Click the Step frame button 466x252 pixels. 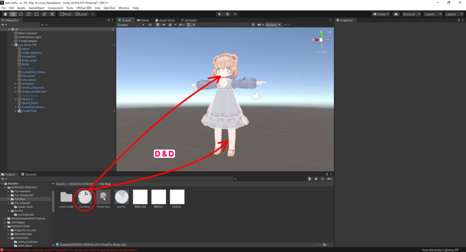pos(235,14)
